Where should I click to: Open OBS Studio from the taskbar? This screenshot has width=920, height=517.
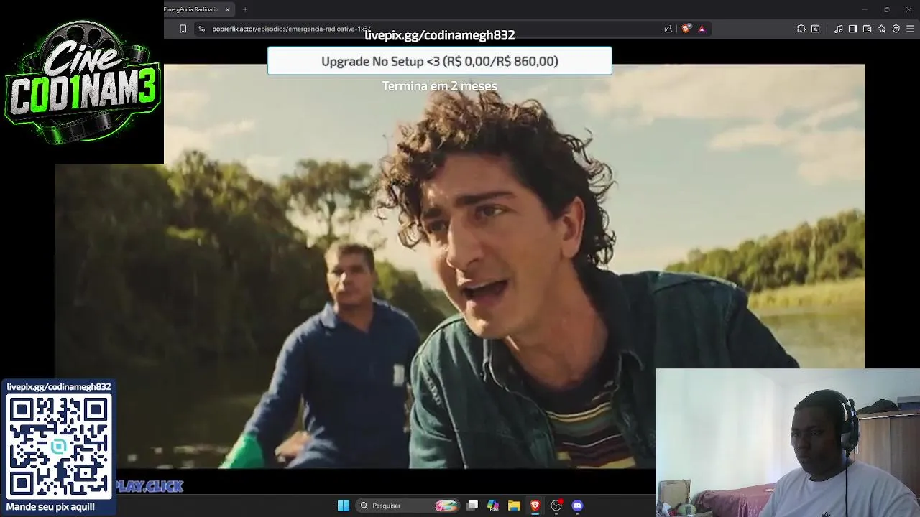point(556,506)
